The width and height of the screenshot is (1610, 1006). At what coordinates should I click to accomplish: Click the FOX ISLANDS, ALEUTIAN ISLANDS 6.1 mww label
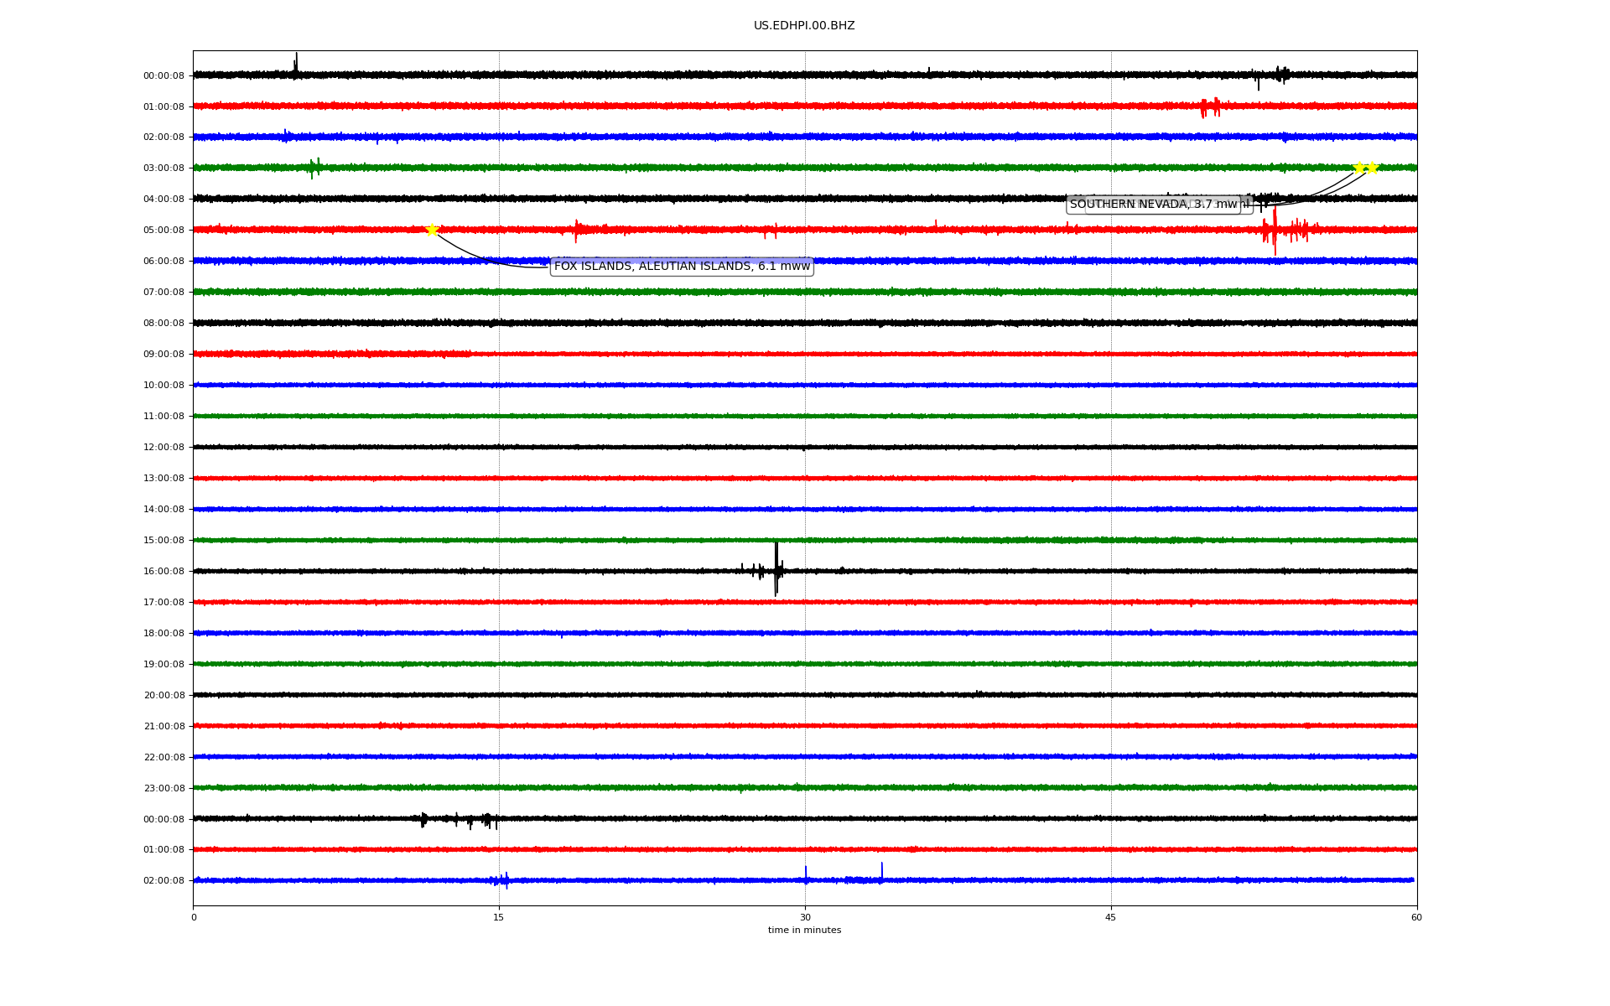(681, 267)
